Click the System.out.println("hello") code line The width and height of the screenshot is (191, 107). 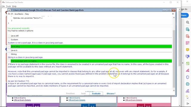pyautogui.click(x=28, y=18)
